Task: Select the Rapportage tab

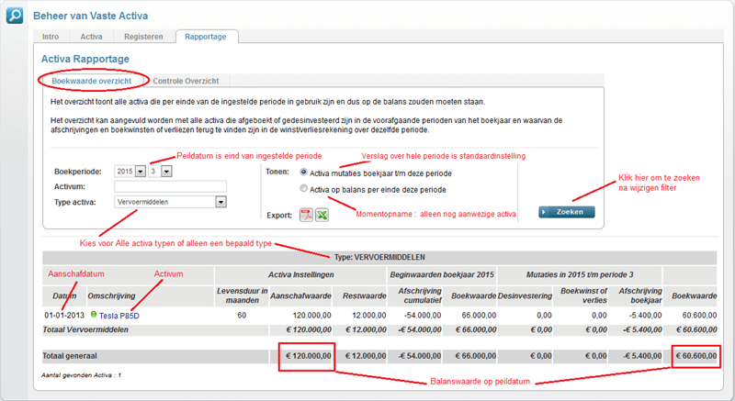Action: [206, 37]
